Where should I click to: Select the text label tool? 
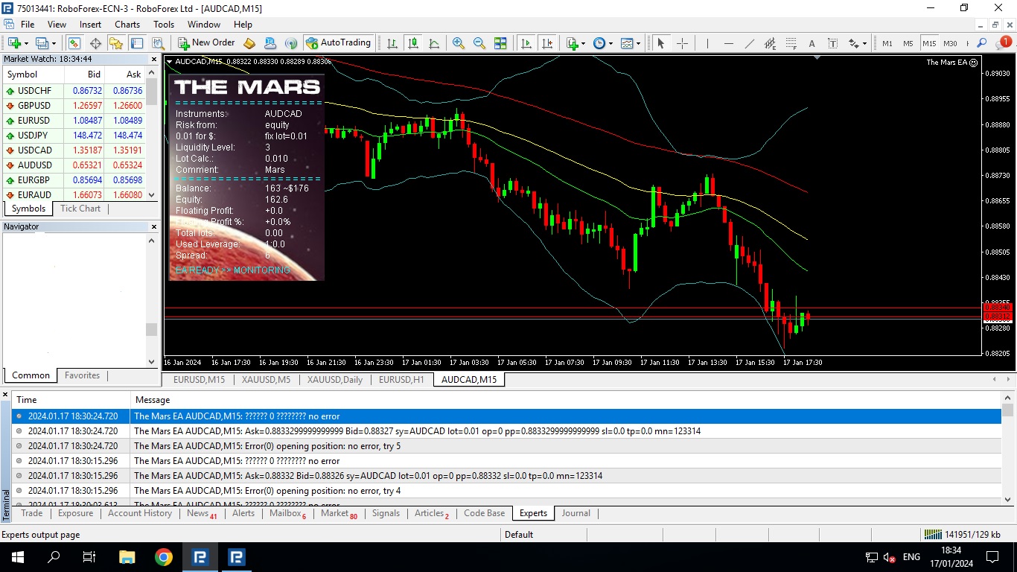pyautogui.click(x=832, y=43)
